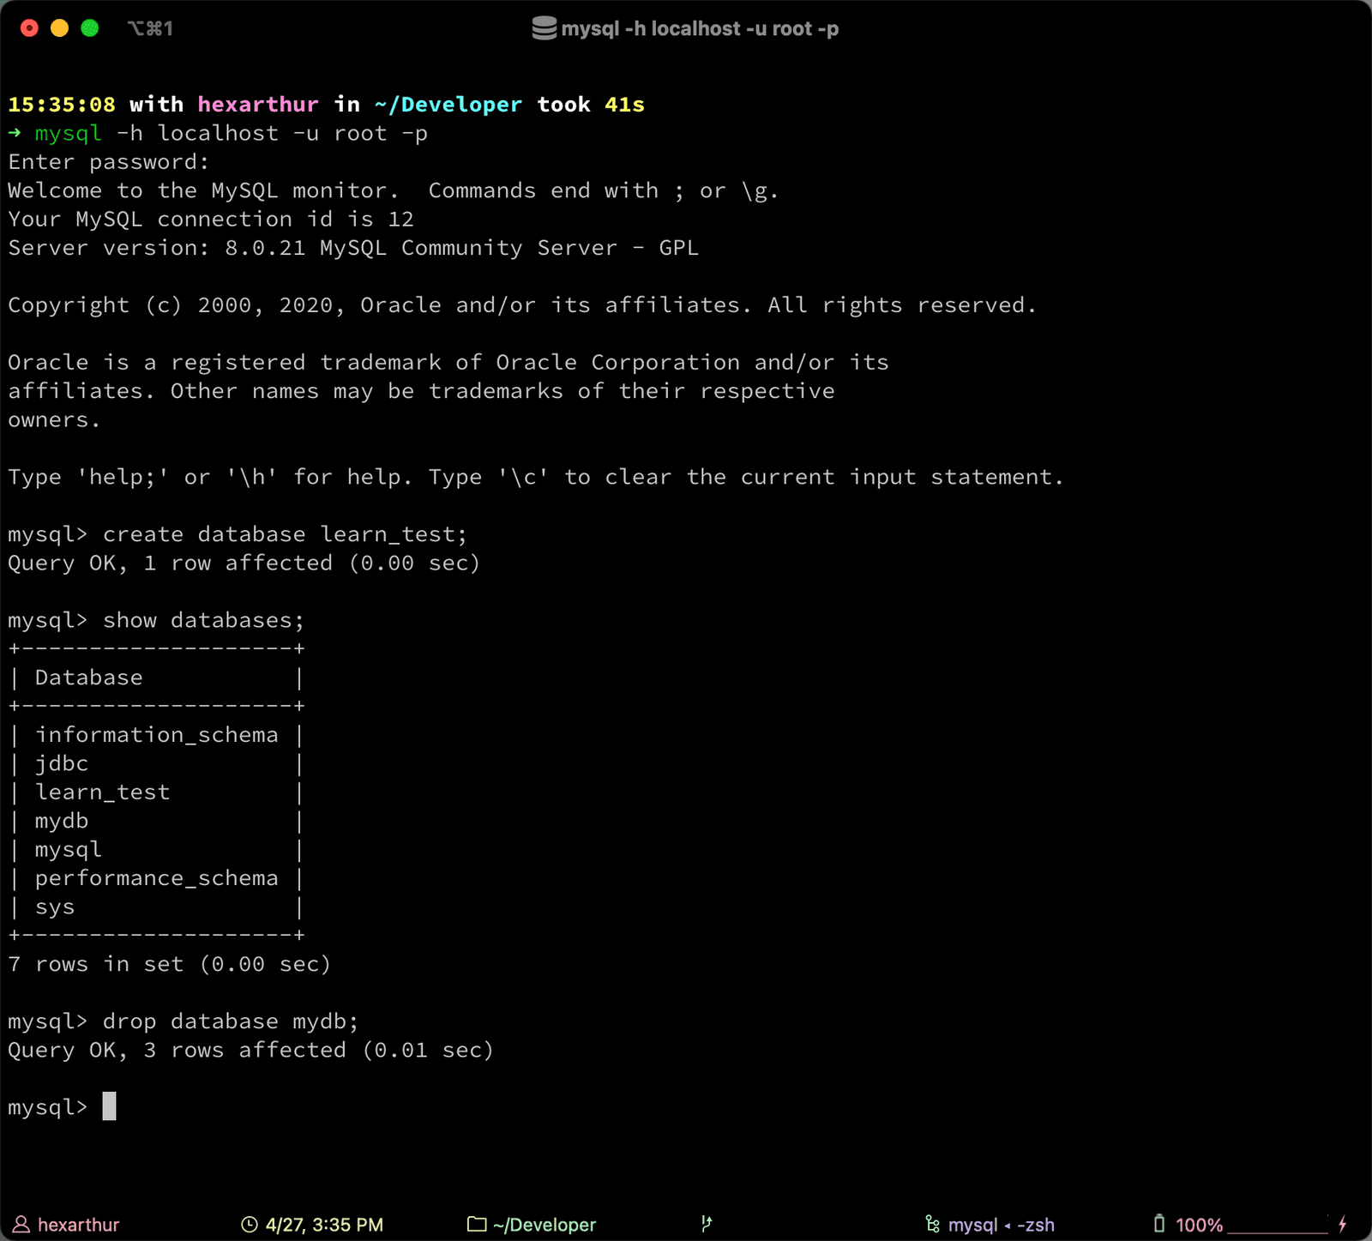Click the 100% battery percentage label

pos(1199,1225)
